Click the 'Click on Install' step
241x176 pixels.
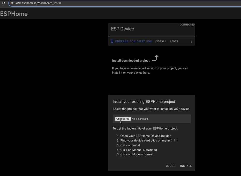(130, 145)
